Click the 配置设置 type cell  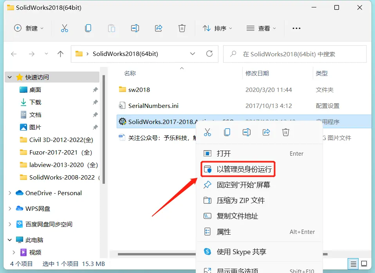327,106
